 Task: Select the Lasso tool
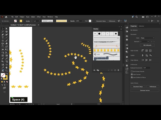click(x=7, y=32)
